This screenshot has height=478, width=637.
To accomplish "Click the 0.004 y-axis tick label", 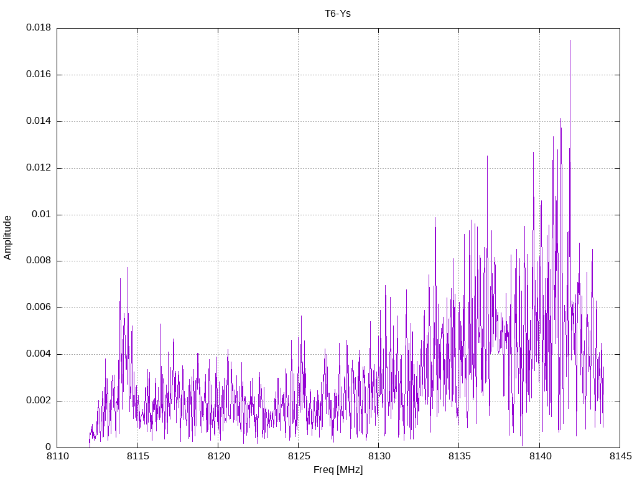I will [39, 354].
